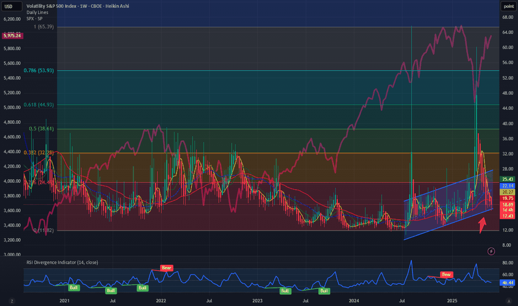Click the 12.00 mark on the right price scale

point(508,230)
